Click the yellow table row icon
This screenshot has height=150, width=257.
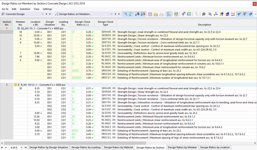[156, 14]
